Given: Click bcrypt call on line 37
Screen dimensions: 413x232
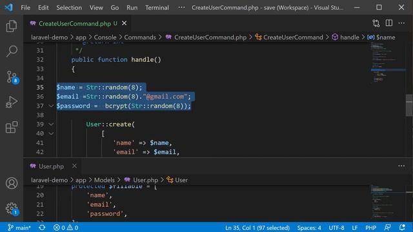Looking at the screenshot, I should [x=116, y=106].
